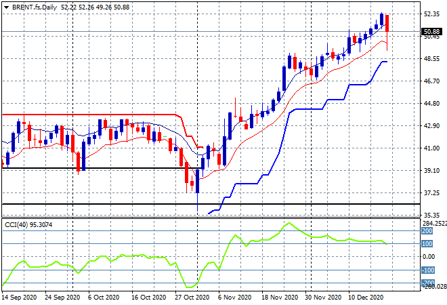447x305 pixels.
Task: Click the 284.2522 CCI scale maximum
Action: pos(434,223)
